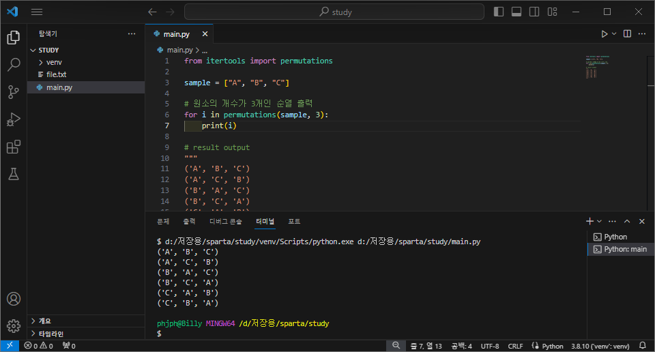The height and width of the screenshot is (352, 655).
Task: Change indentation via 공백: 4
Action: click(x=462, y=346)
